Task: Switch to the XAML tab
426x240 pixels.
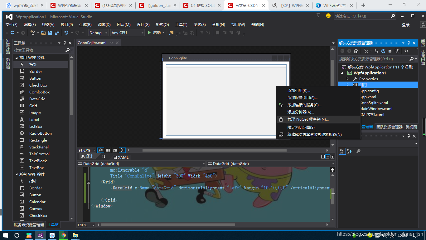Action: pos(121,157)
